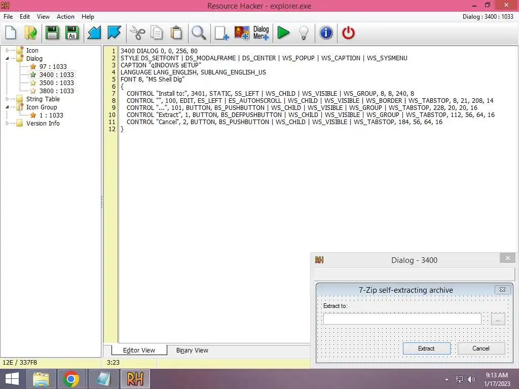This screenshot has width=519, height=389.
Task: Click the blue down-right arrow icon
Action: click(114, 33)
